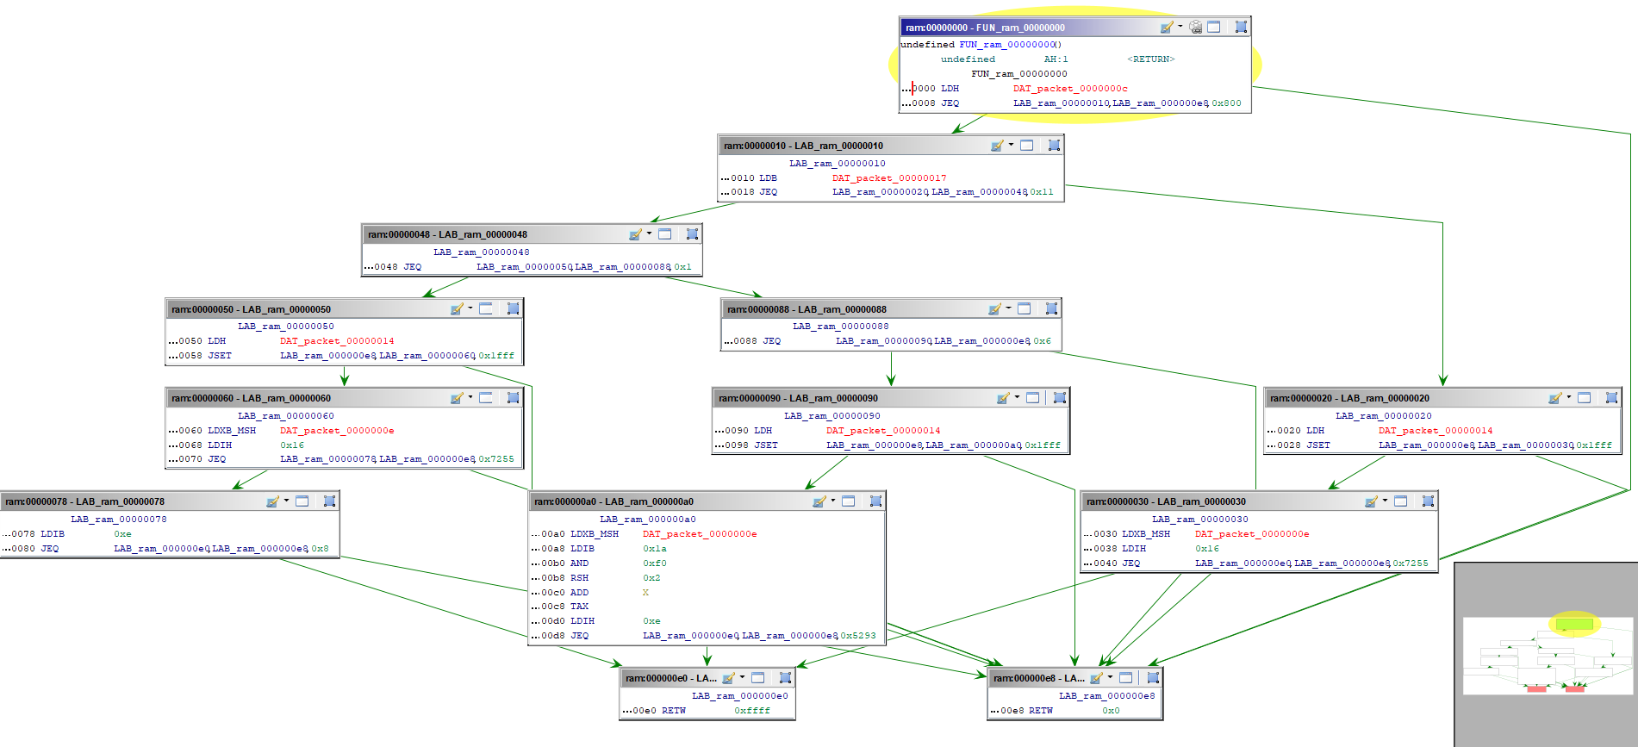Open color dropdown arrow on FUN_ram_00000000 block
The width and height of the screenshot is (1638, 747).
pos(1180,27)
